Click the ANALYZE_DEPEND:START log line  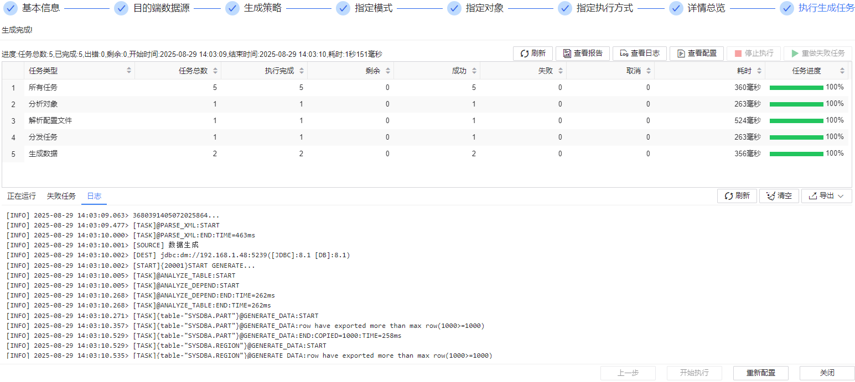tap(123, 285)
